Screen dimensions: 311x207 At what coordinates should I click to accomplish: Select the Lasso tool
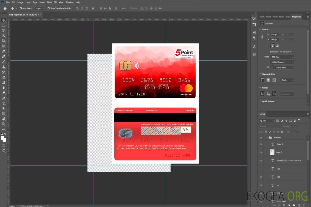(3, 30)
